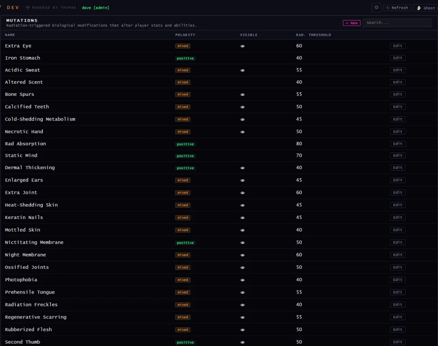Toggle visibility eye for Dermal Thickening
This screenshot has height=346, width=438.
[x=242, y=168]
